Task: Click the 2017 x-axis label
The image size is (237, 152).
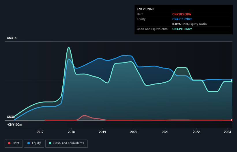Action: [x=40, y=132]
